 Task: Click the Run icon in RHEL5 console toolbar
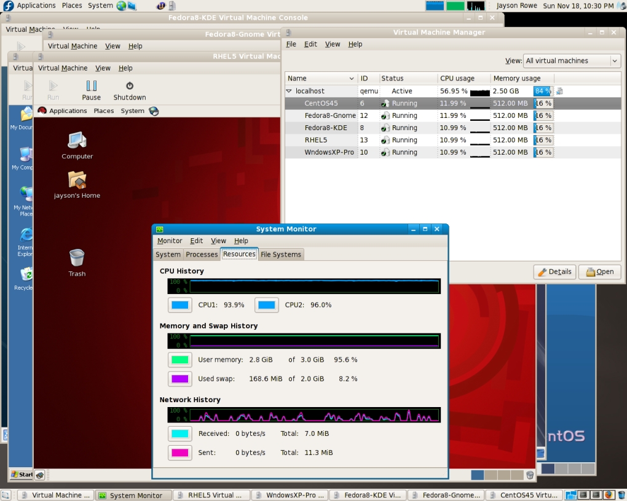click(53, 85)
